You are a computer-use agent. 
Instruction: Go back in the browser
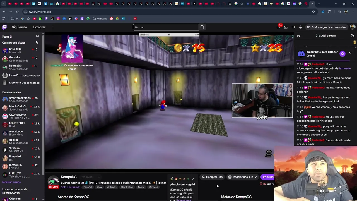point(4,12)
